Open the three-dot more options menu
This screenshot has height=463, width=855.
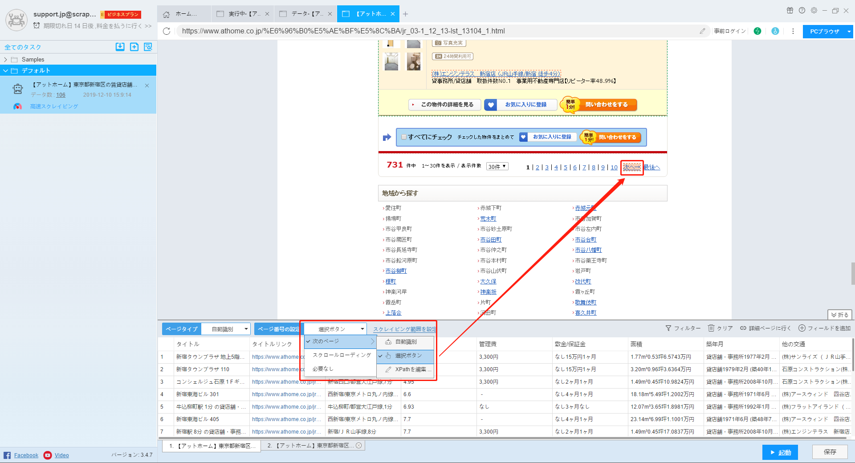pyautogui.click(x=793, y=31)
